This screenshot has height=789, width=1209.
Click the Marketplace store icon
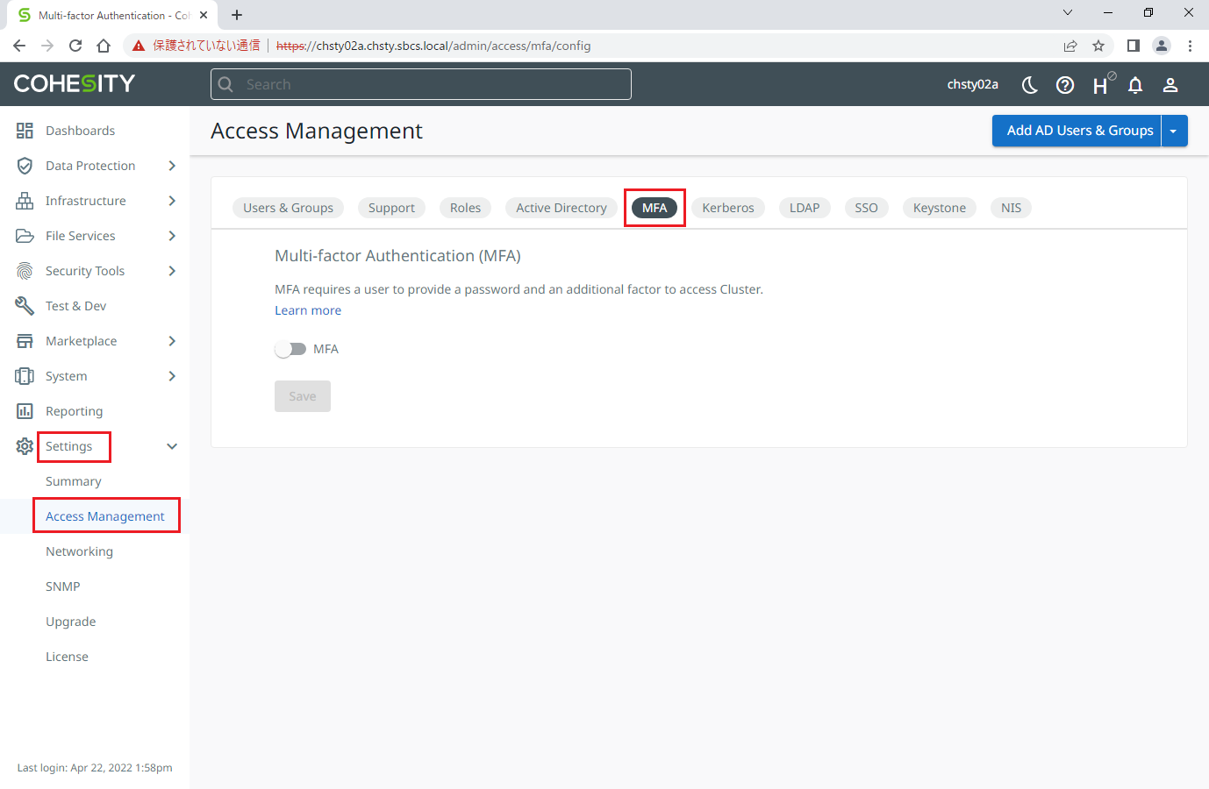click(25, 341)
